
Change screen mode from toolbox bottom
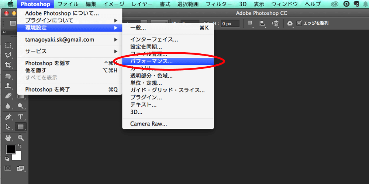20,168
